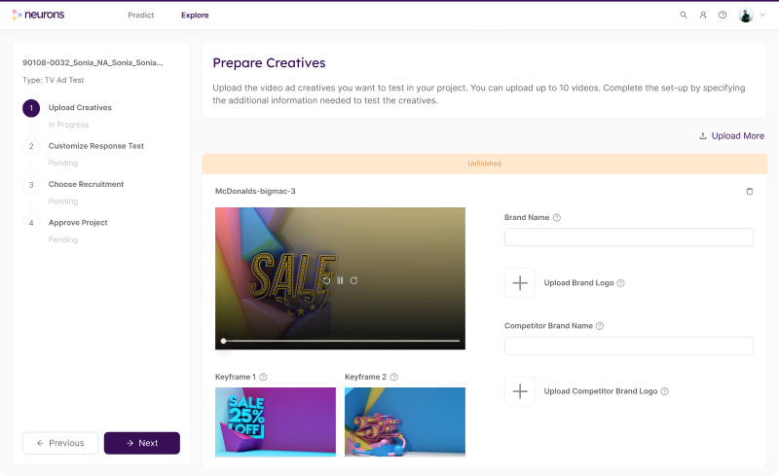779x476 pixels.
Task: Pause the video playback
Action: click(340, 280)
